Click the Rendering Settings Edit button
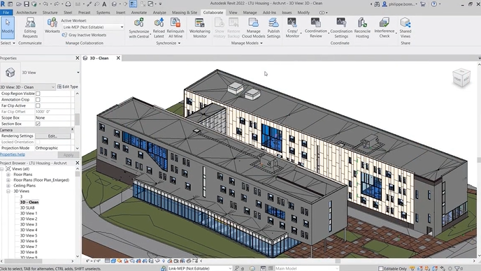The width and height of the screenshot is (481, 271). [52, 135]
